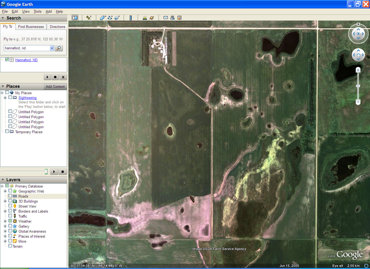This screenshot has width=370, height=269.
Task: Click the Google Earth title bar icon
Action: [3, 4]
